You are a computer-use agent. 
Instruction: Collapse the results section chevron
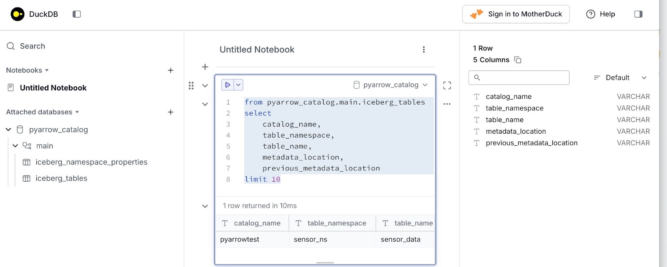[205, 206]
